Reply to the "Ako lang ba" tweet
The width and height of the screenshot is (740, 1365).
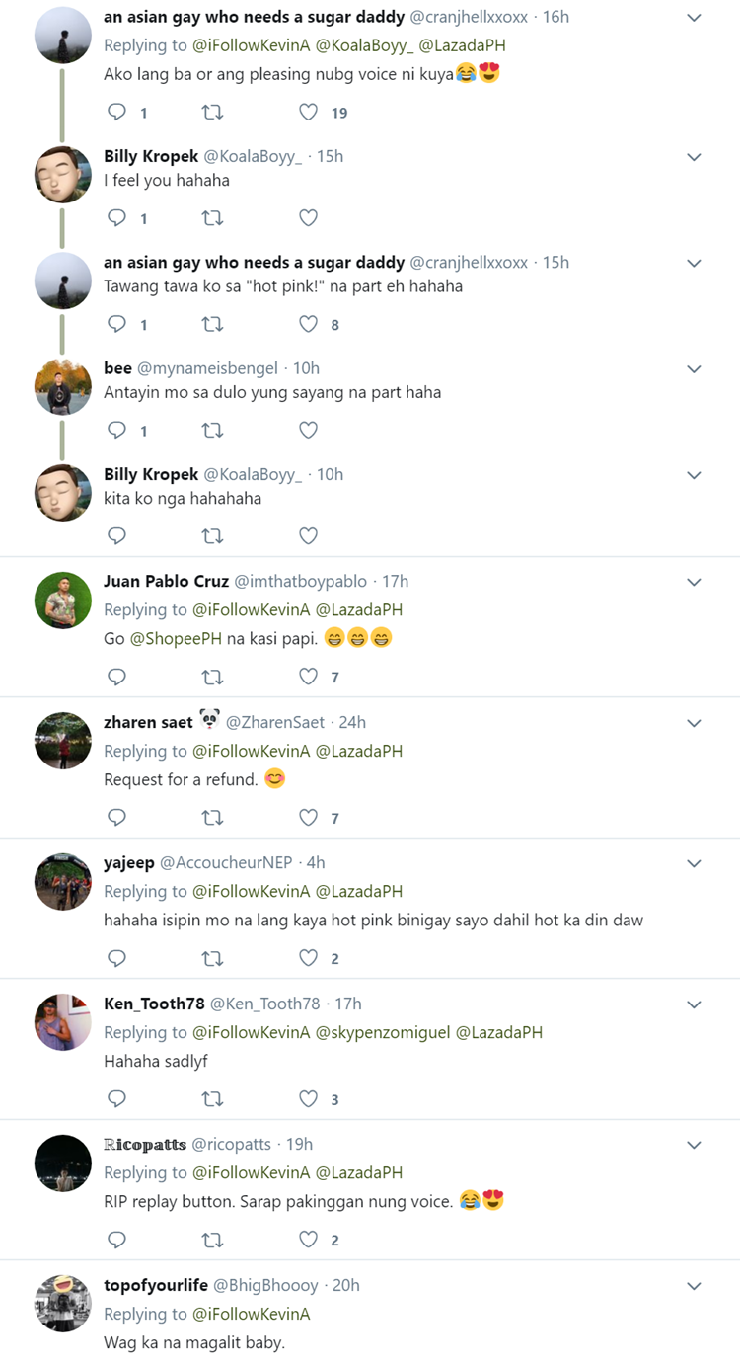coord(116,113)
